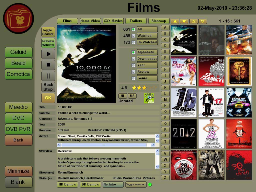This screenshot has width=256, height=192.
Task: Select the 16 Blocks movie poster
Action: [x=184, y=102]
